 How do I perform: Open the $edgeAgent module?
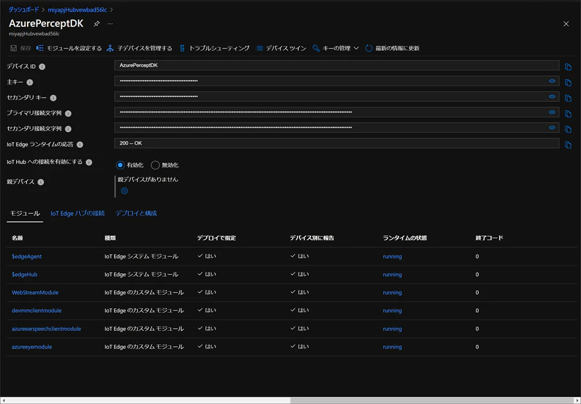coord(26,256)
